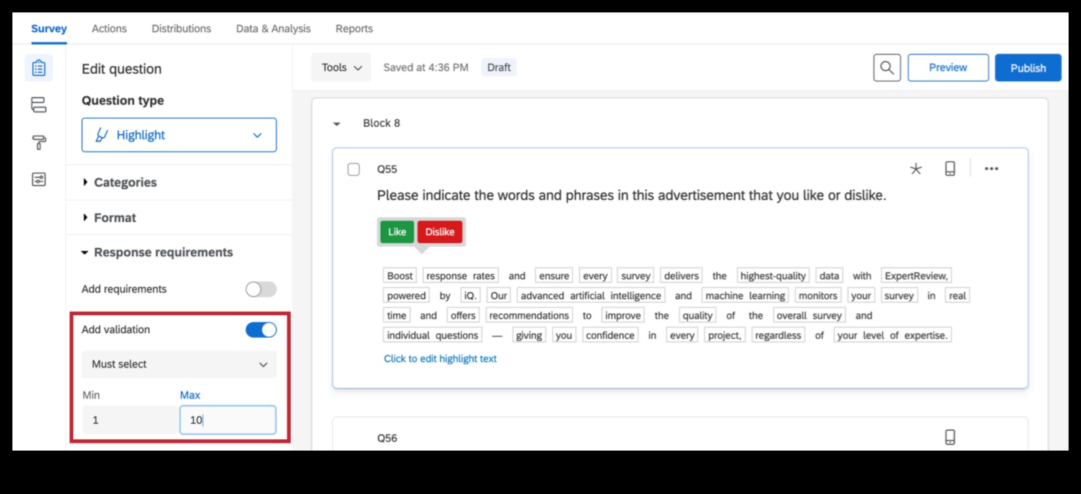Open the Highlight question type dropdown
The height and width of the screenshot is (494, 1081).
[x=179, y=135]
